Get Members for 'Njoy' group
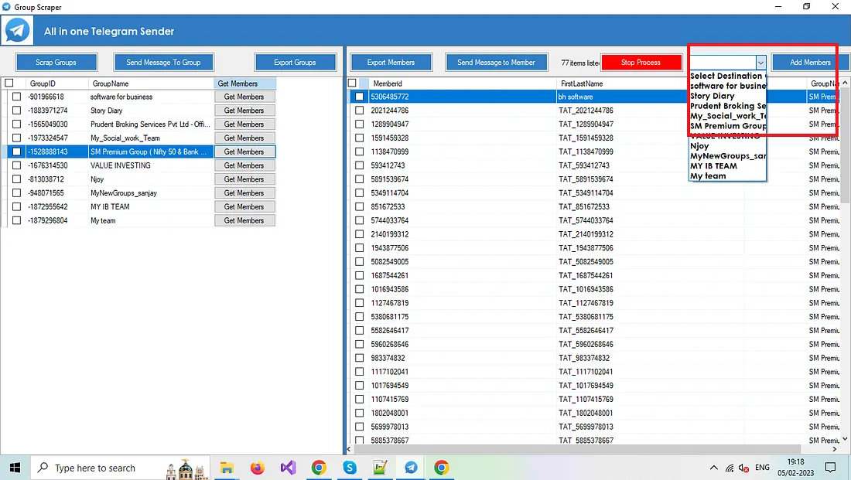The width and height of the screenshot is (851, 480). point(244,179)
